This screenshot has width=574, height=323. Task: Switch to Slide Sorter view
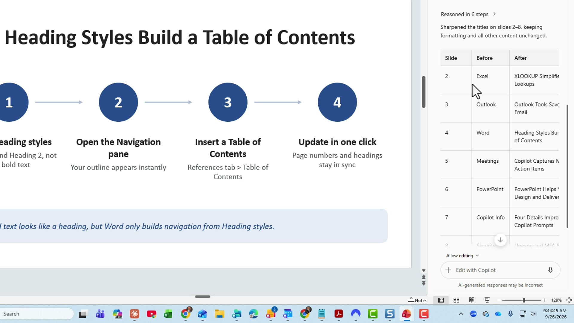pyautogui.click(x=456, y=300)
